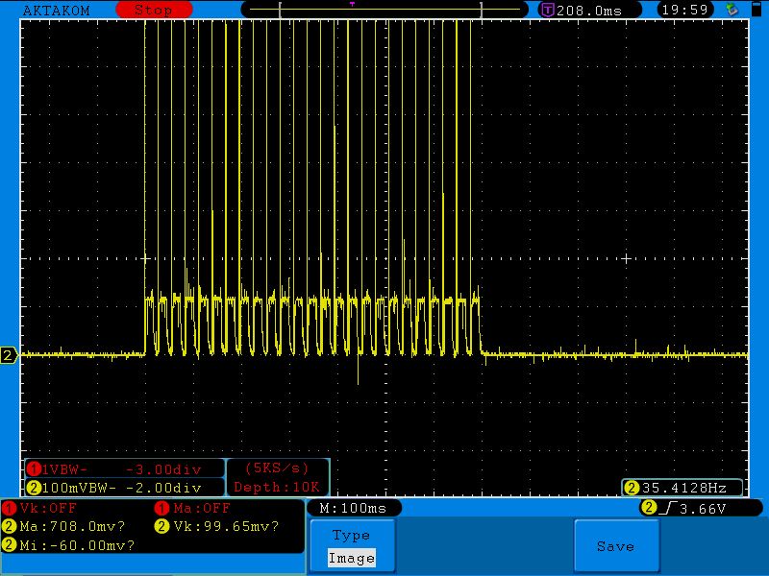This screenshot has width=769, height=576.
Task: Select the 19:59 clock display
Action: click(684, 10)
